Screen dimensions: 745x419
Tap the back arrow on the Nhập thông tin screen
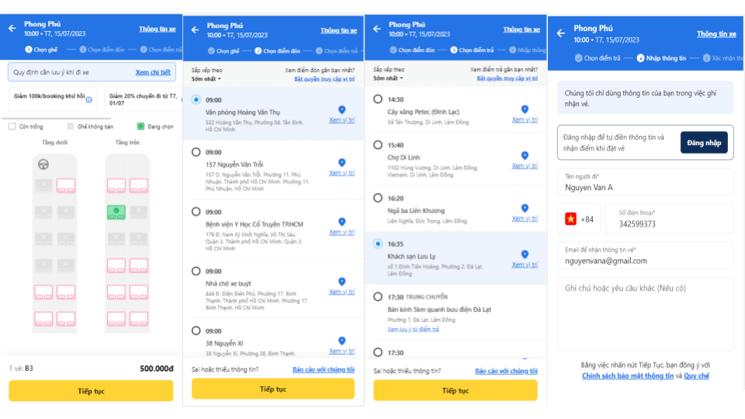pyautogui.click(x=561, y=33)
